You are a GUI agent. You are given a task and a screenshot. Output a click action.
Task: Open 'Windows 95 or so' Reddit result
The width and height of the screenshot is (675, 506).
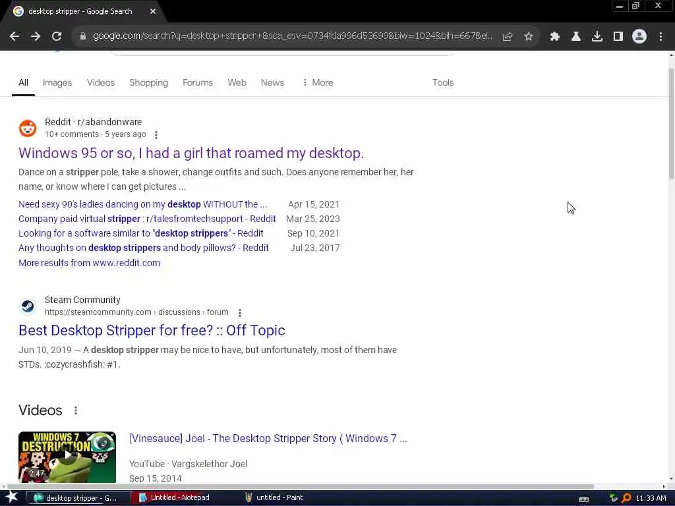pos(191,153)
